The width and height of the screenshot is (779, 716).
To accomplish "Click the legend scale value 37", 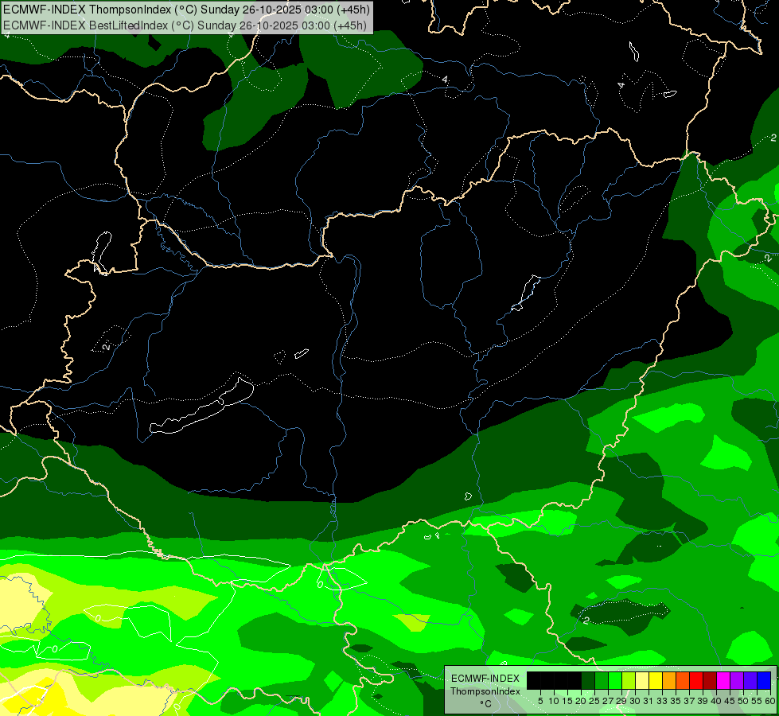I will pos(689,701).
